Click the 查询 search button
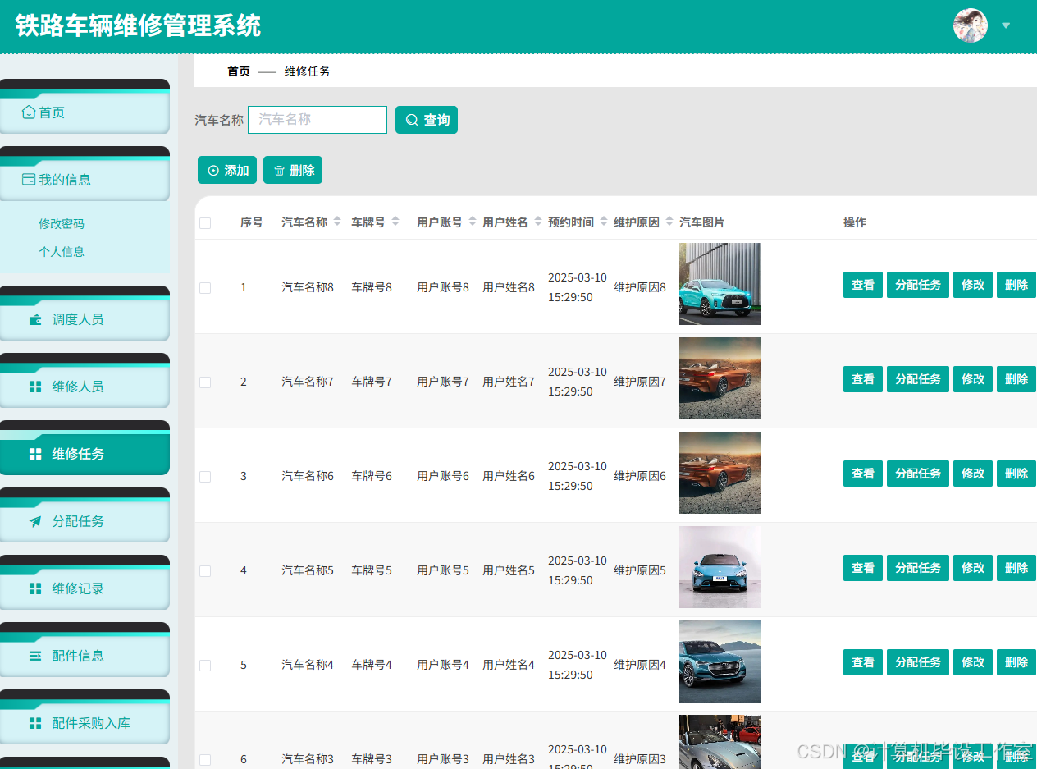 click(x=427, y=120)
